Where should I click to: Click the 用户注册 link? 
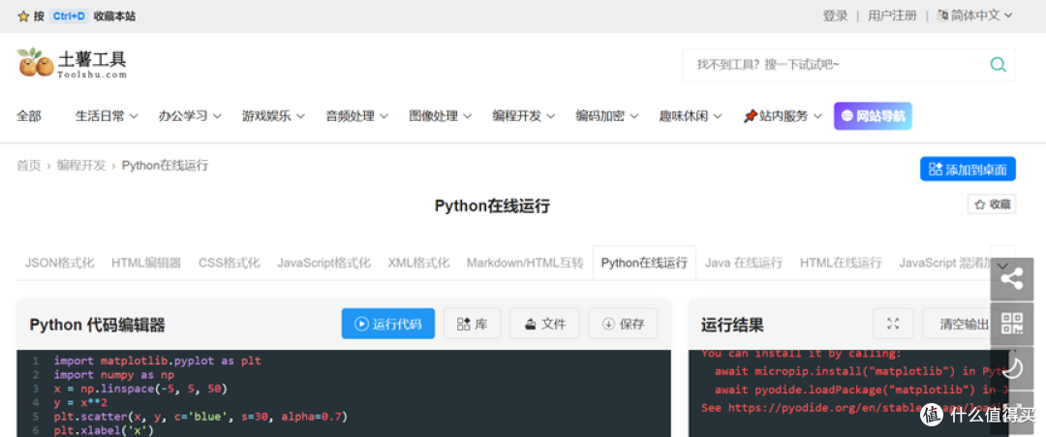tap(892, 16)
